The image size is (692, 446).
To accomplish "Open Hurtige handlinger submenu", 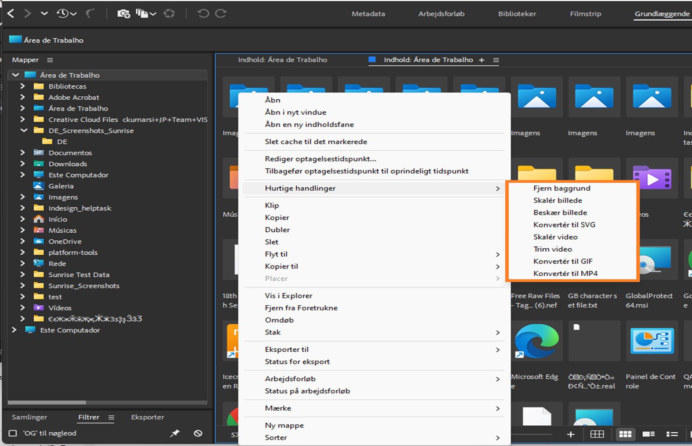I will point(374,188).
